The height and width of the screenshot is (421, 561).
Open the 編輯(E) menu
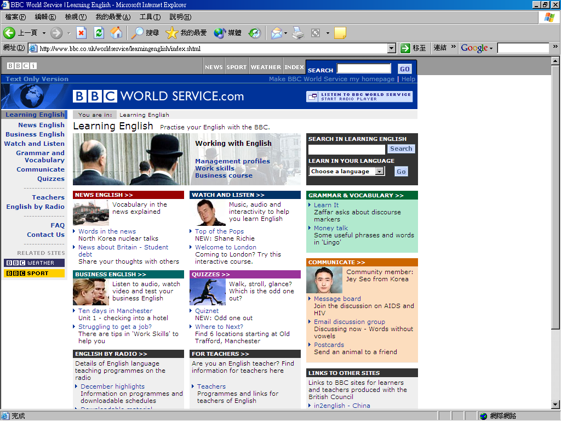45,17
